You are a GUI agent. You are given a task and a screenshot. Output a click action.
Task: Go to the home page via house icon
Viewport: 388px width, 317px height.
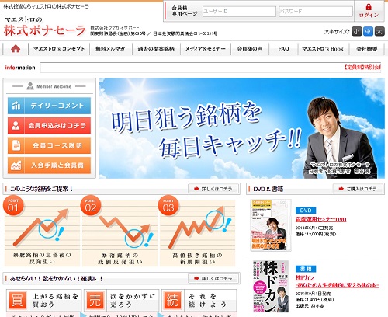point(16,49)
